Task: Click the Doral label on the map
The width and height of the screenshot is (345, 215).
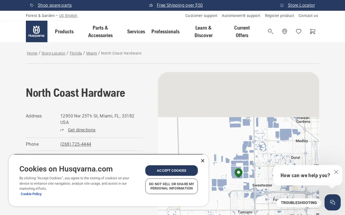Action: (x=295, y=158)
